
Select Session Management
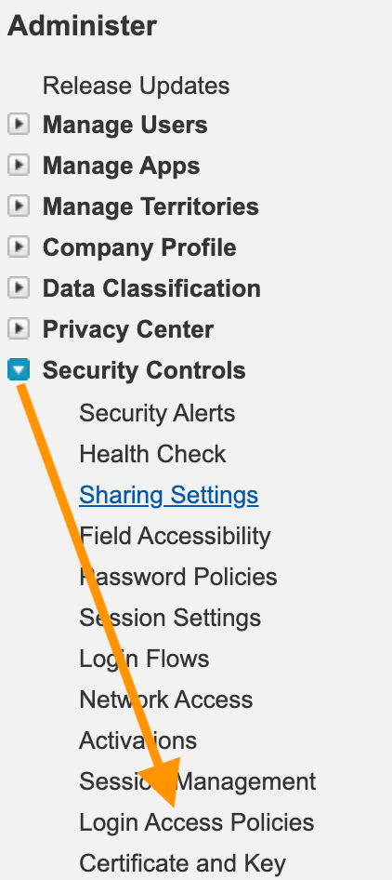198,781
